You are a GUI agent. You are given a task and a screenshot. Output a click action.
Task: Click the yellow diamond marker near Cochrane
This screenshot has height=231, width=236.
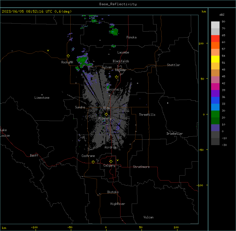[93, 162]
